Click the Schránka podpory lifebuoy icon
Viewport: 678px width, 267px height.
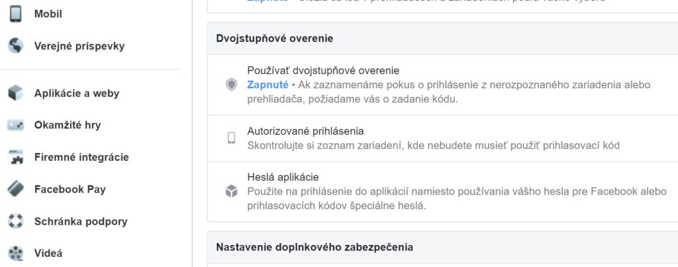point(15,221)
